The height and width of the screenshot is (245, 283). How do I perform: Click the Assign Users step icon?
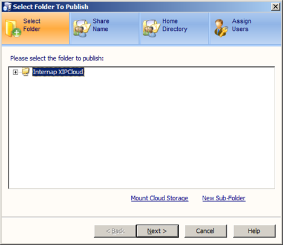click(221, 28)
